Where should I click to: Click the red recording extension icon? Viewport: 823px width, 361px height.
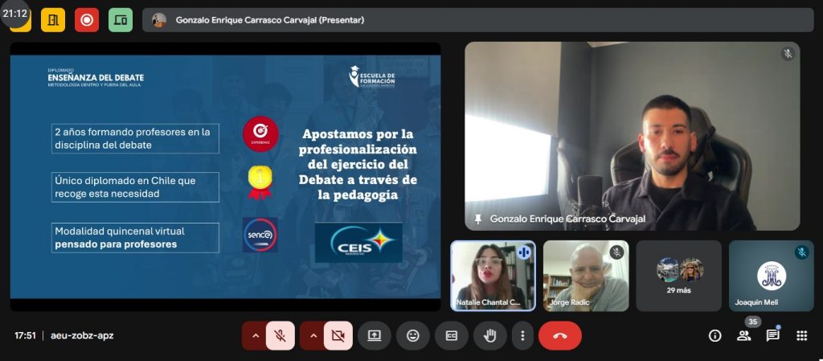(x=87, y=20)
